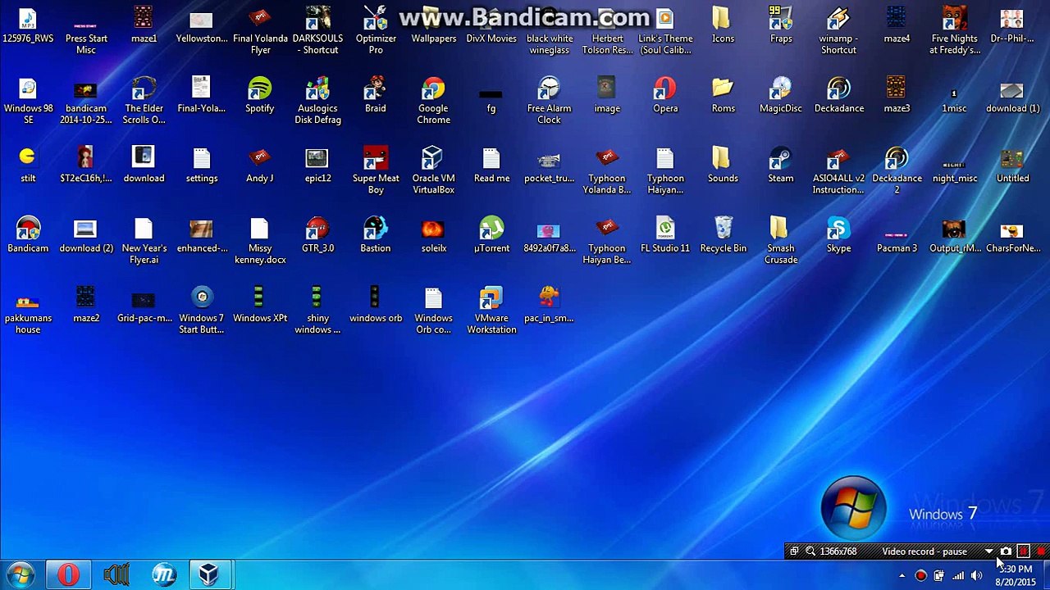1050x590 pixels.
Task: Select the Deckadance 2 shortcut
Action: tap(897, 170)
